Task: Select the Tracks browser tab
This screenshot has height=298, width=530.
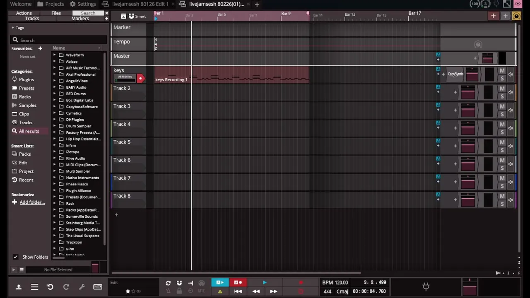Action: (32, 19)
